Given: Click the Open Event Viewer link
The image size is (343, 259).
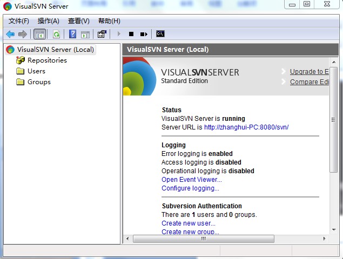Looking at the screenshot, I should (x=192, y=180).
